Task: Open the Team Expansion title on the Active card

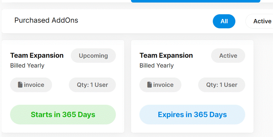Action: [166, 56]
